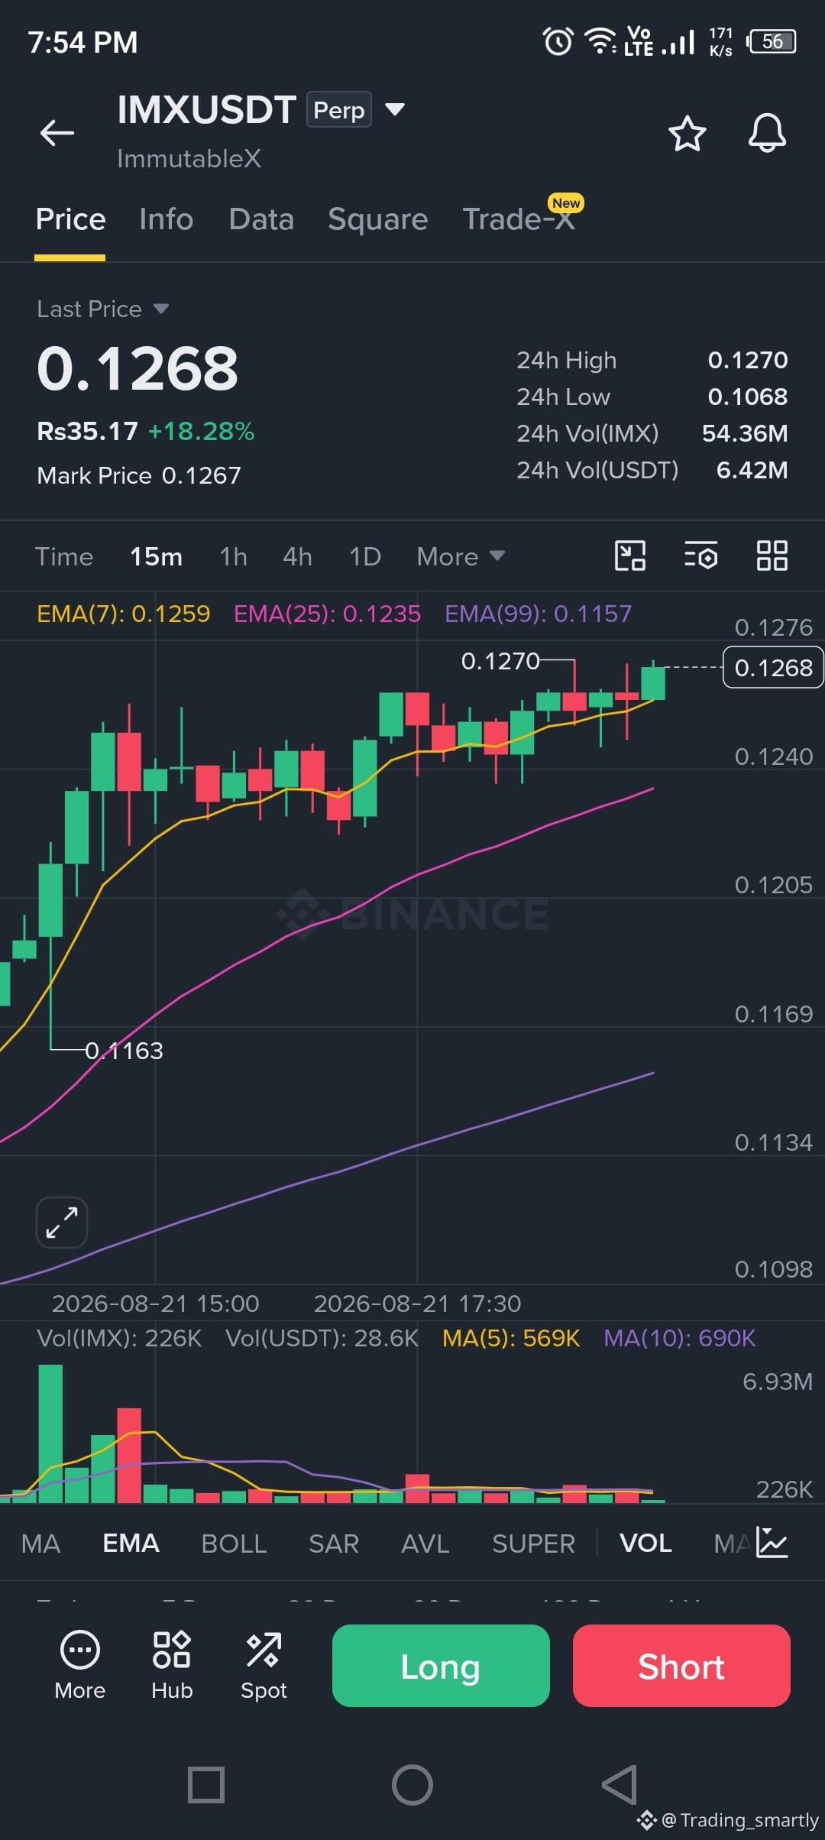Tap the 24h Vol(USDT) 6.42M value
Viewport: 825px width, 1840px height.
752,470
